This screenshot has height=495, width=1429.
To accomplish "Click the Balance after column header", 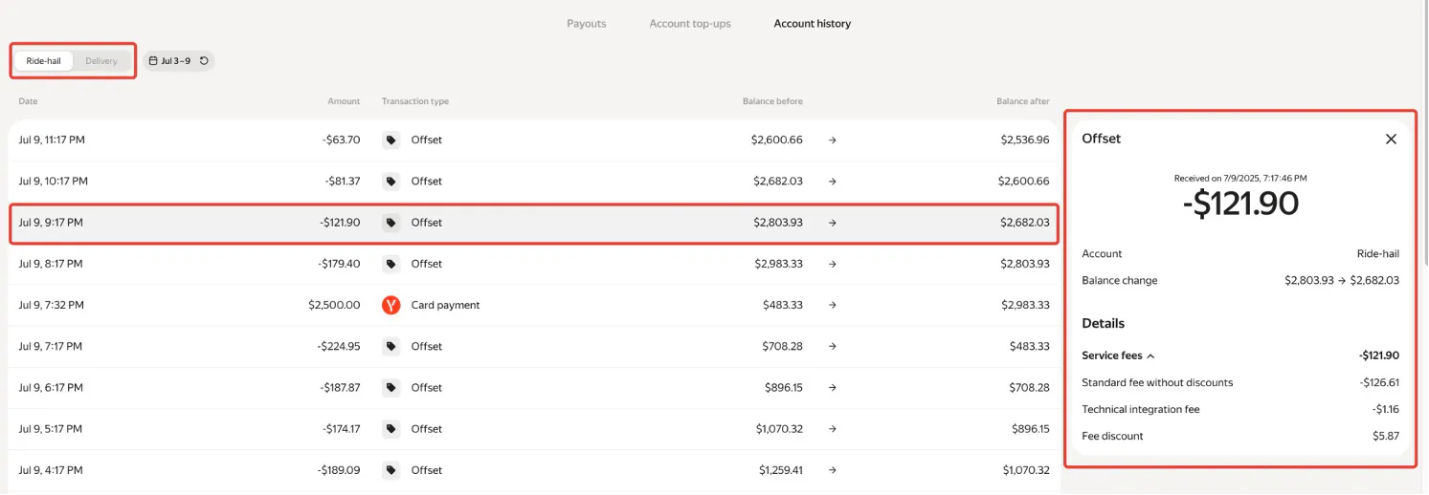I will pyautogui.click(x=1022, y=101).
